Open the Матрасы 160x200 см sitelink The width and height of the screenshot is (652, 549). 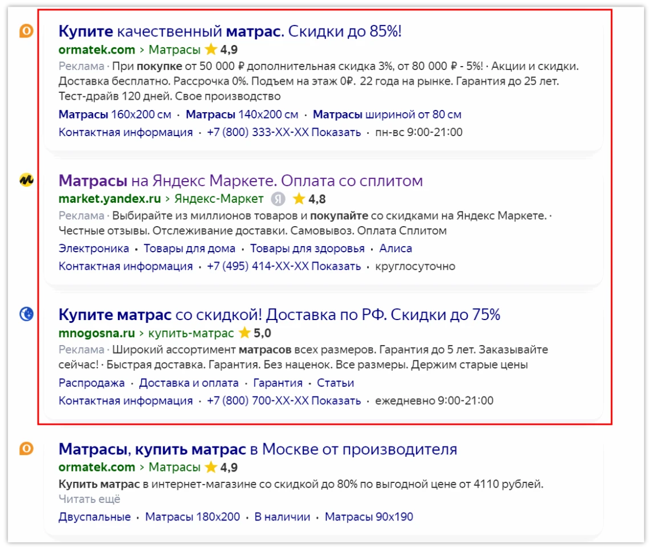(x=115, y=114)
